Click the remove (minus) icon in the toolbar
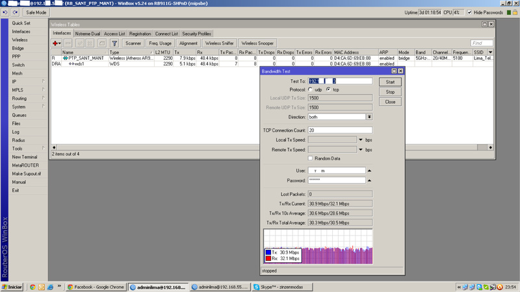This screenshot has width=520, height=292. (x=68, y=43)
